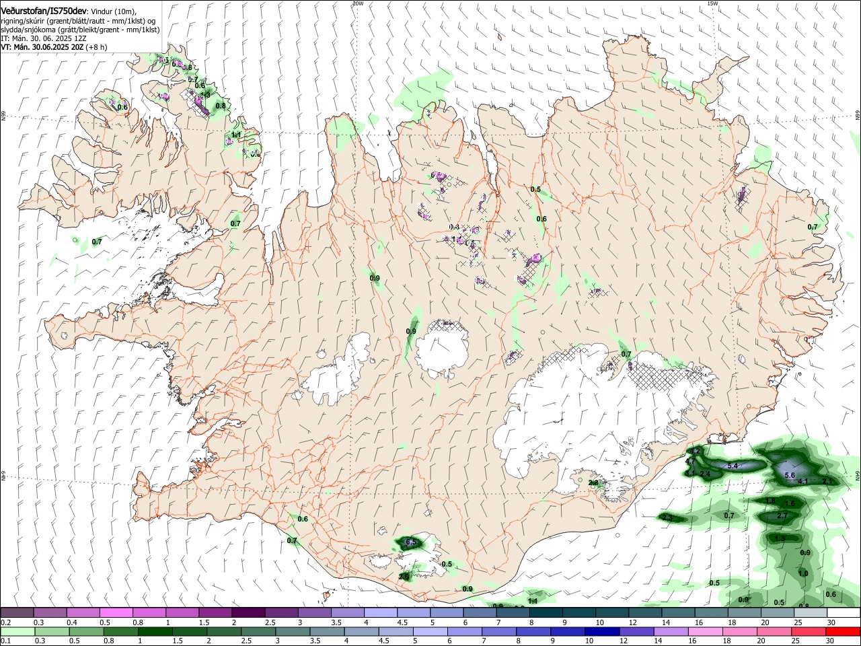The width and height of the screenshot is (861, 646).
Task: Pick the dark navy 10 swatch in the bottom legend row
Action: click(602, 631)
